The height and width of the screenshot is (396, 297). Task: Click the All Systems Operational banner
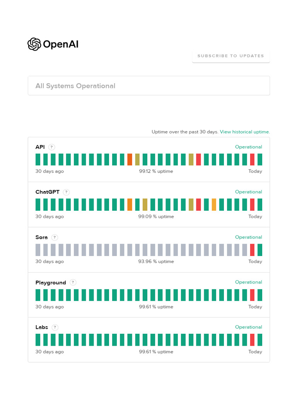148,86
